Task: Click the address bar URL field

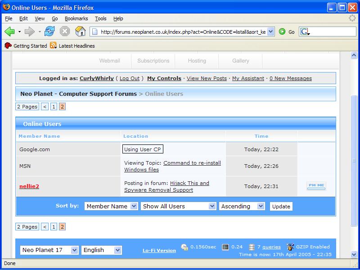Action: pos(183,32)
